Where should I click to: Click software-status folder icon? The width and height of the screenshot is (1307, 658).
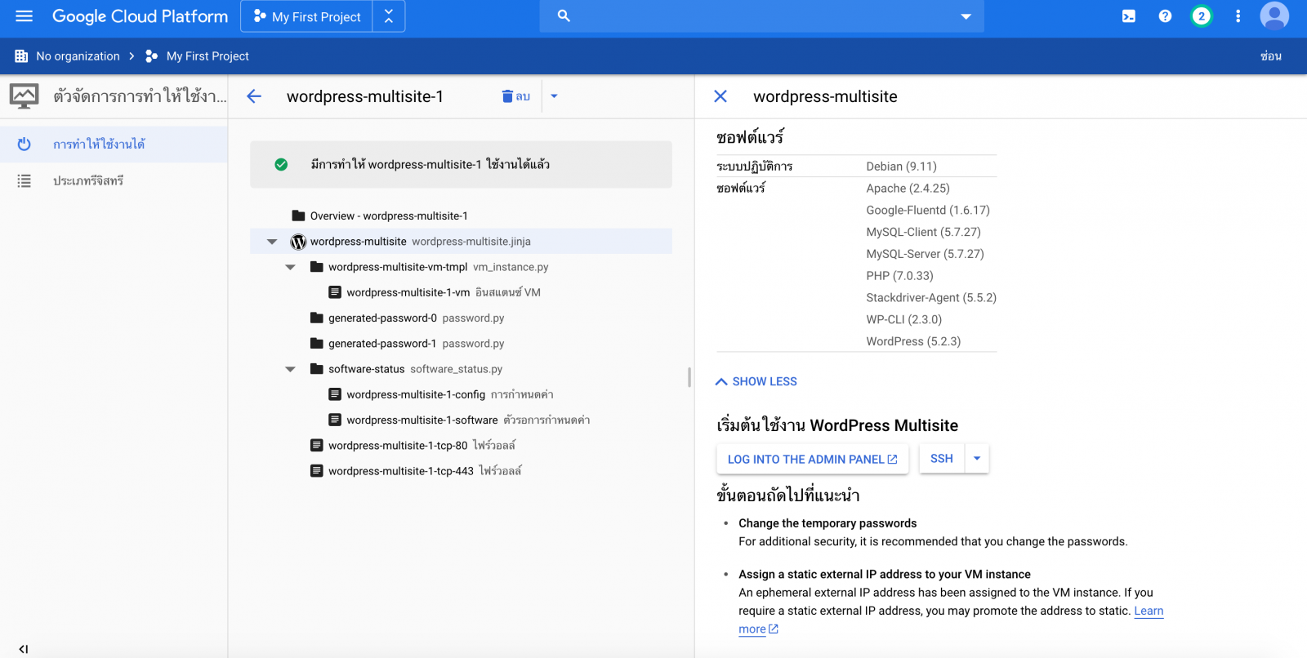pyautogui.click(x=317, y=369)
